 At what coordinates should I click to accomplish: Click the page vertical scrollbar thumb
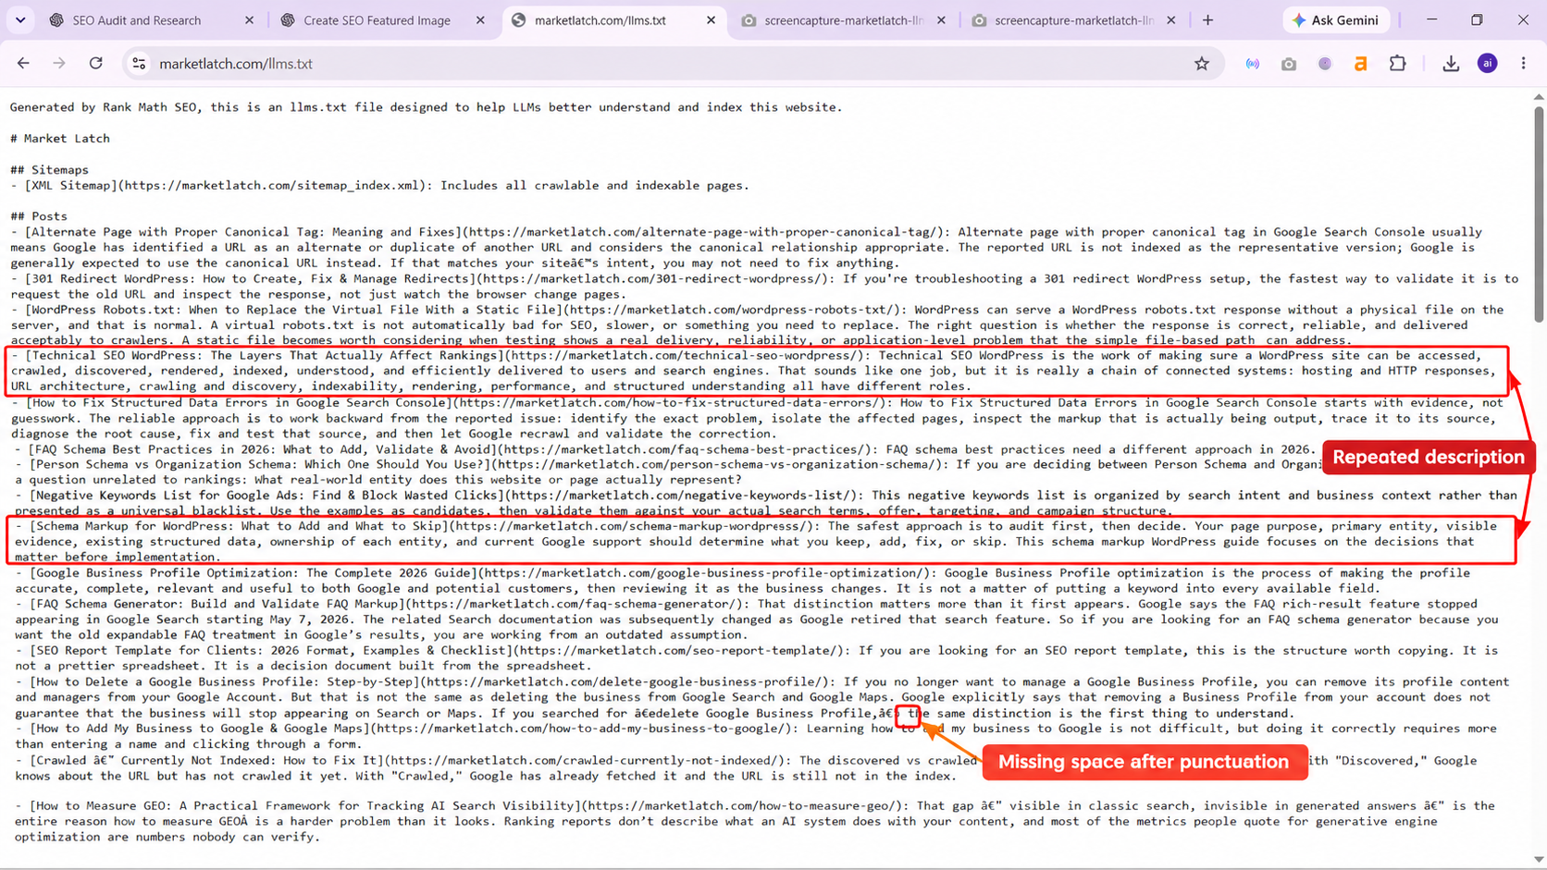coord(1539,214)
